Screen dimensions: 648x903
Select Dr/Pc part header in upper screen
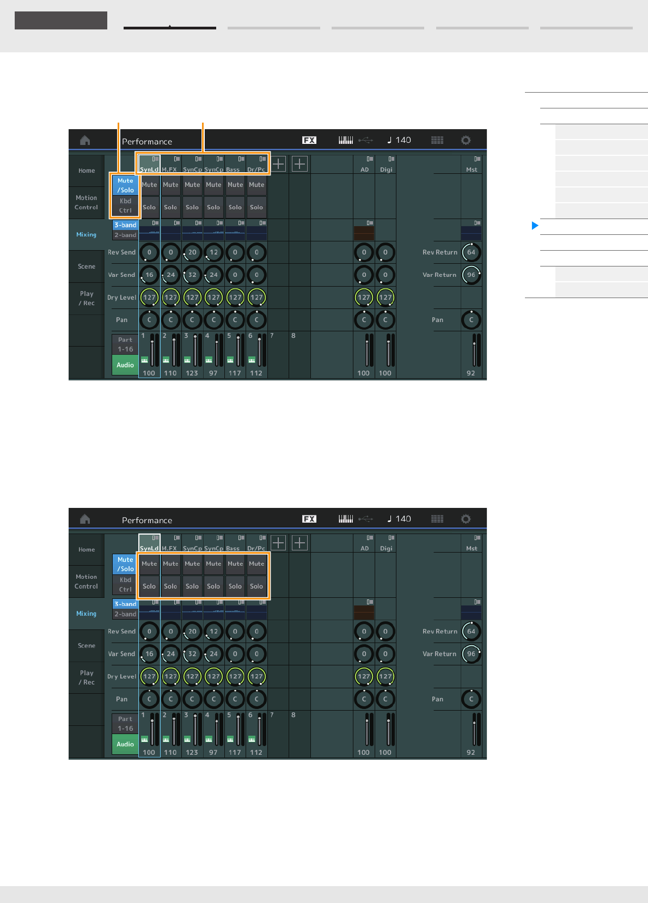pyautogui.click(x=256, y=164)
